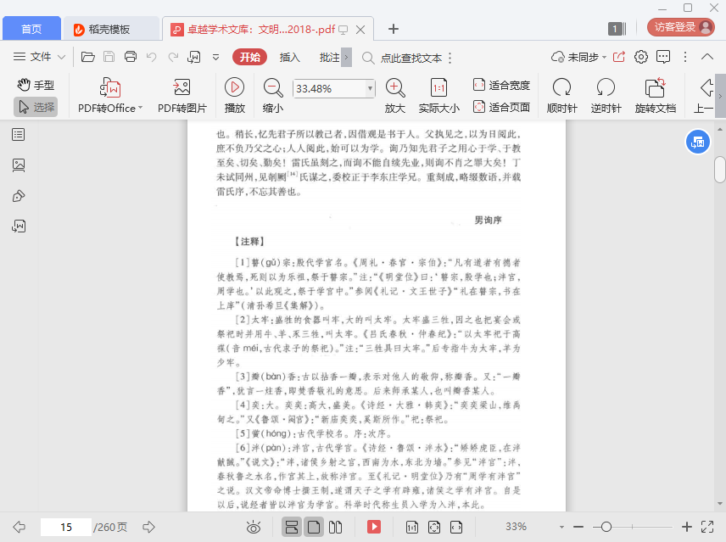Image resolution: width=726 pixels, height=542 pixels.
Task: Click the bottom sidebar convert icon
Action: point(19,226)
